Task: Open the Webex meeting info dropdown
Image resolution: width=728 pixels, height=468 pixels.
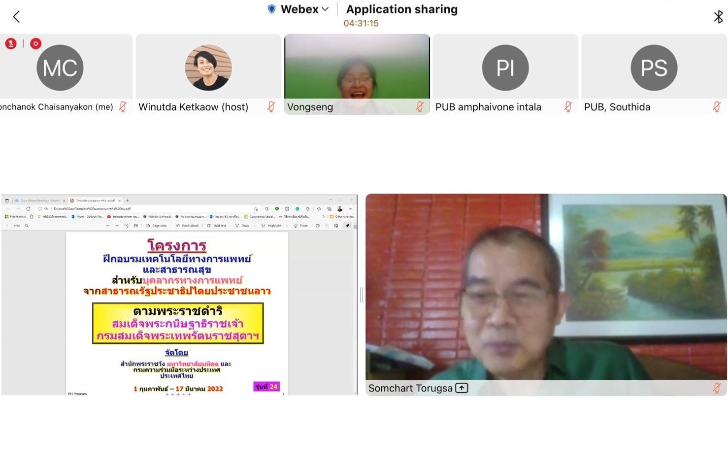Action: (298, 9)
